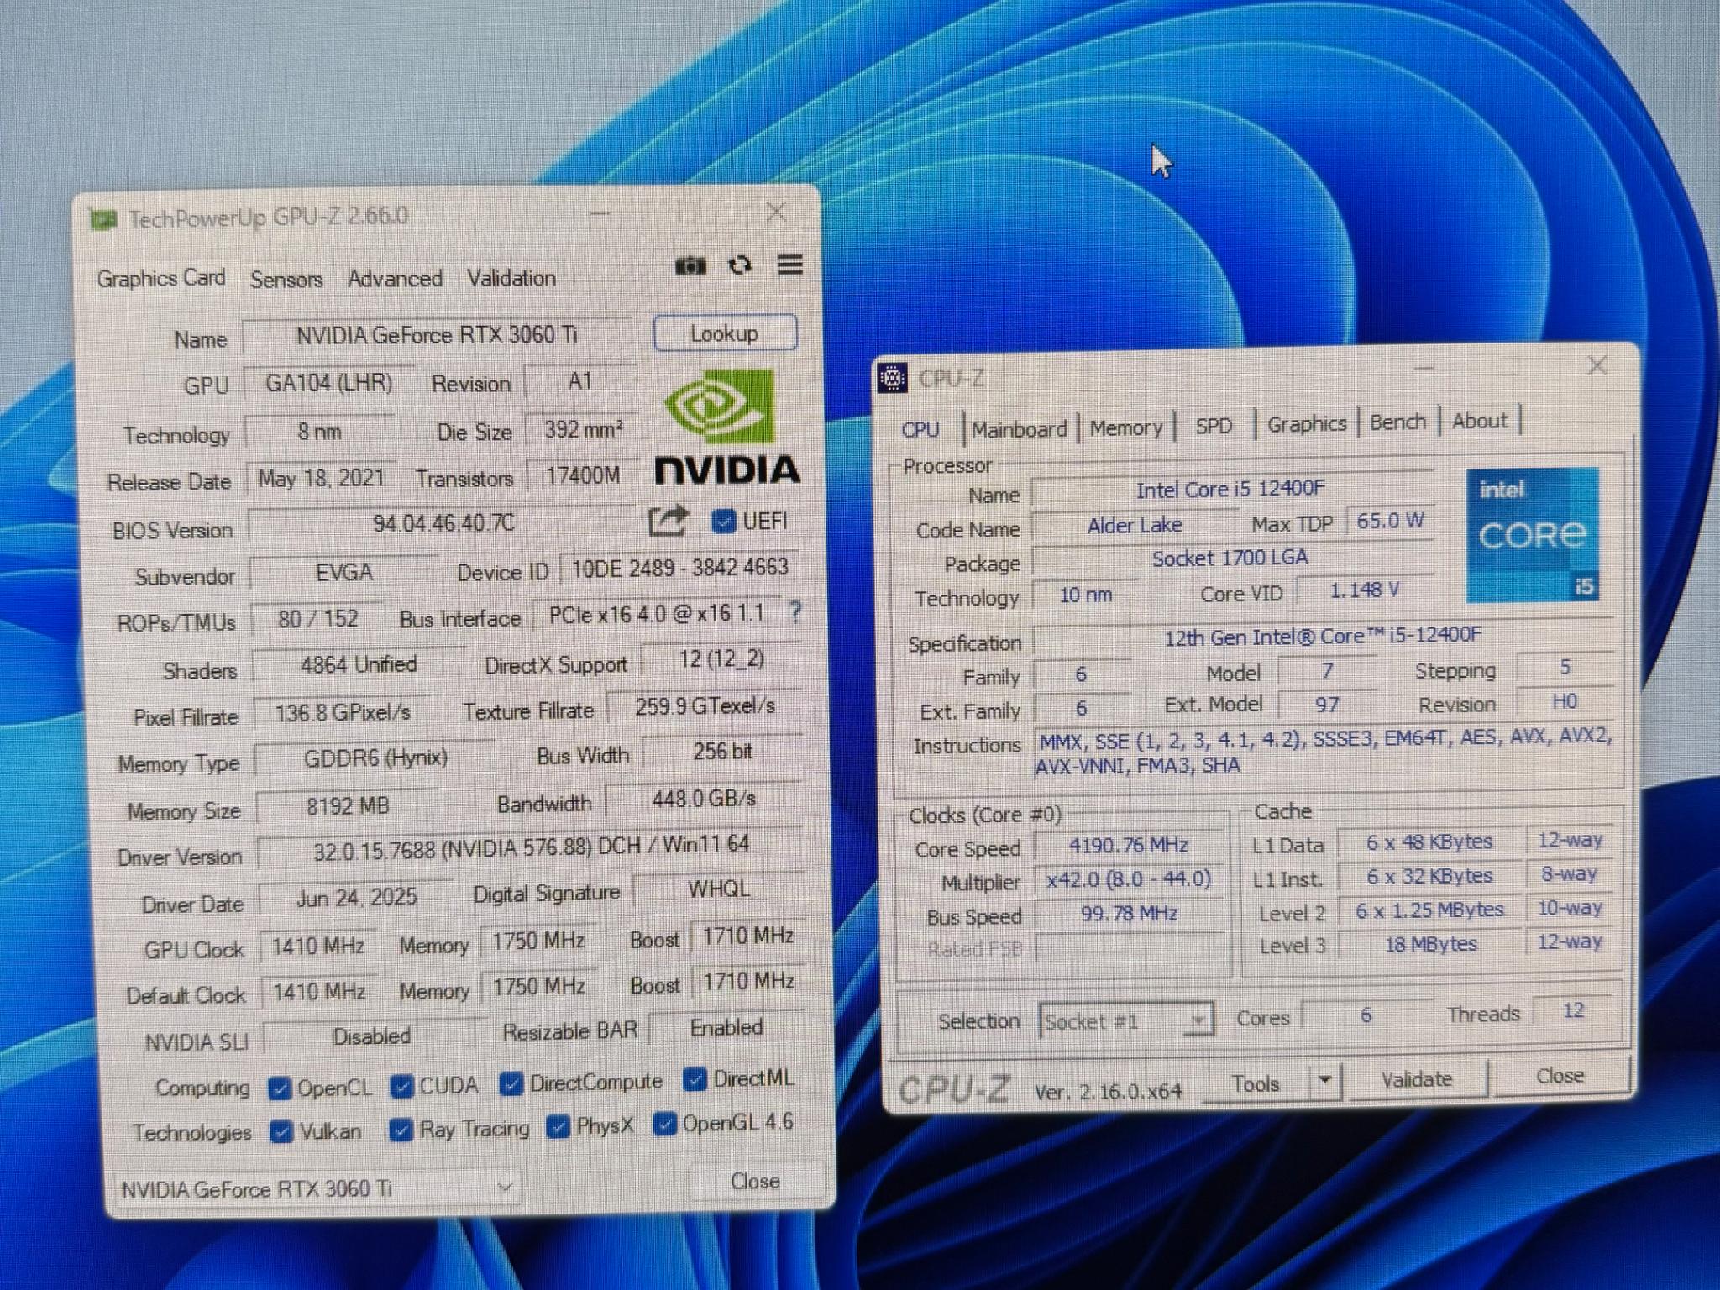This screenshot has height=1290, width=1720.
Task: Click the GPU-Z refresh icon
Action: coord(740,265)
